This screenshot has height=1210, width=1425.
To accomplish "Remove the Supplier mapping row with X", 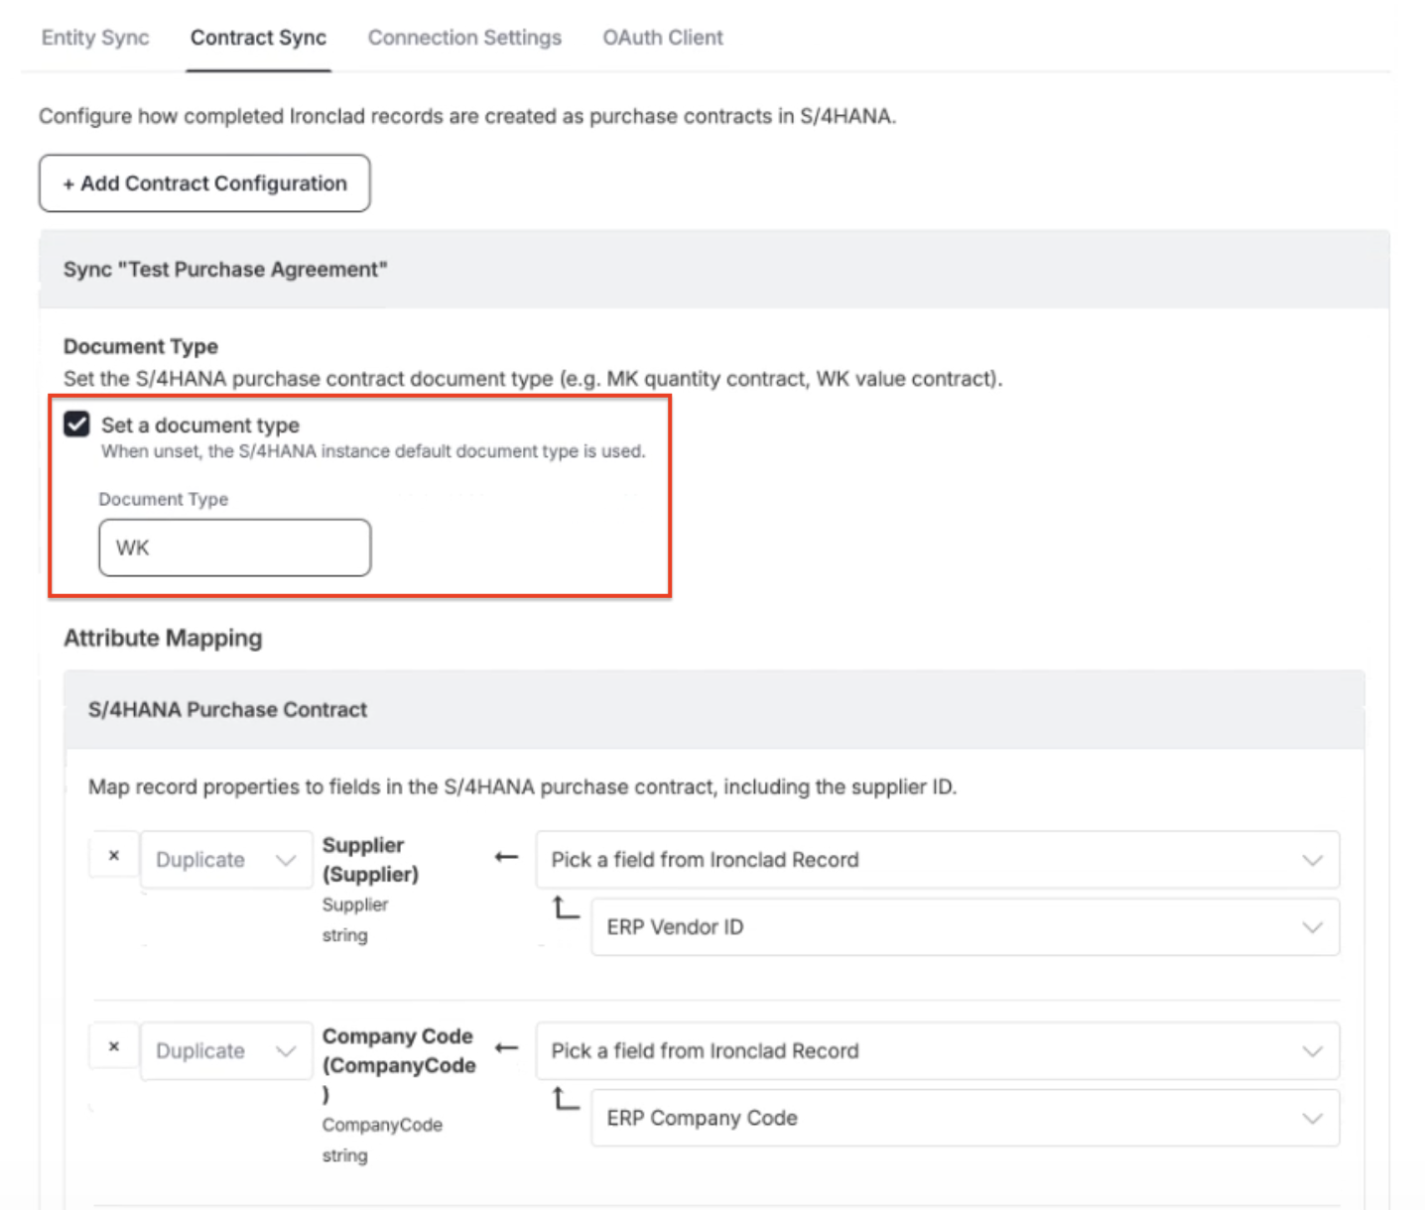I will (x=114, y=855).
